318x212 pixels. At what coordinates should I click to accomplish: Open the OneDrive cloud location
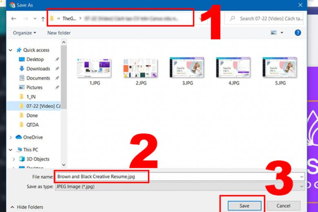click(x=33, y=137)
